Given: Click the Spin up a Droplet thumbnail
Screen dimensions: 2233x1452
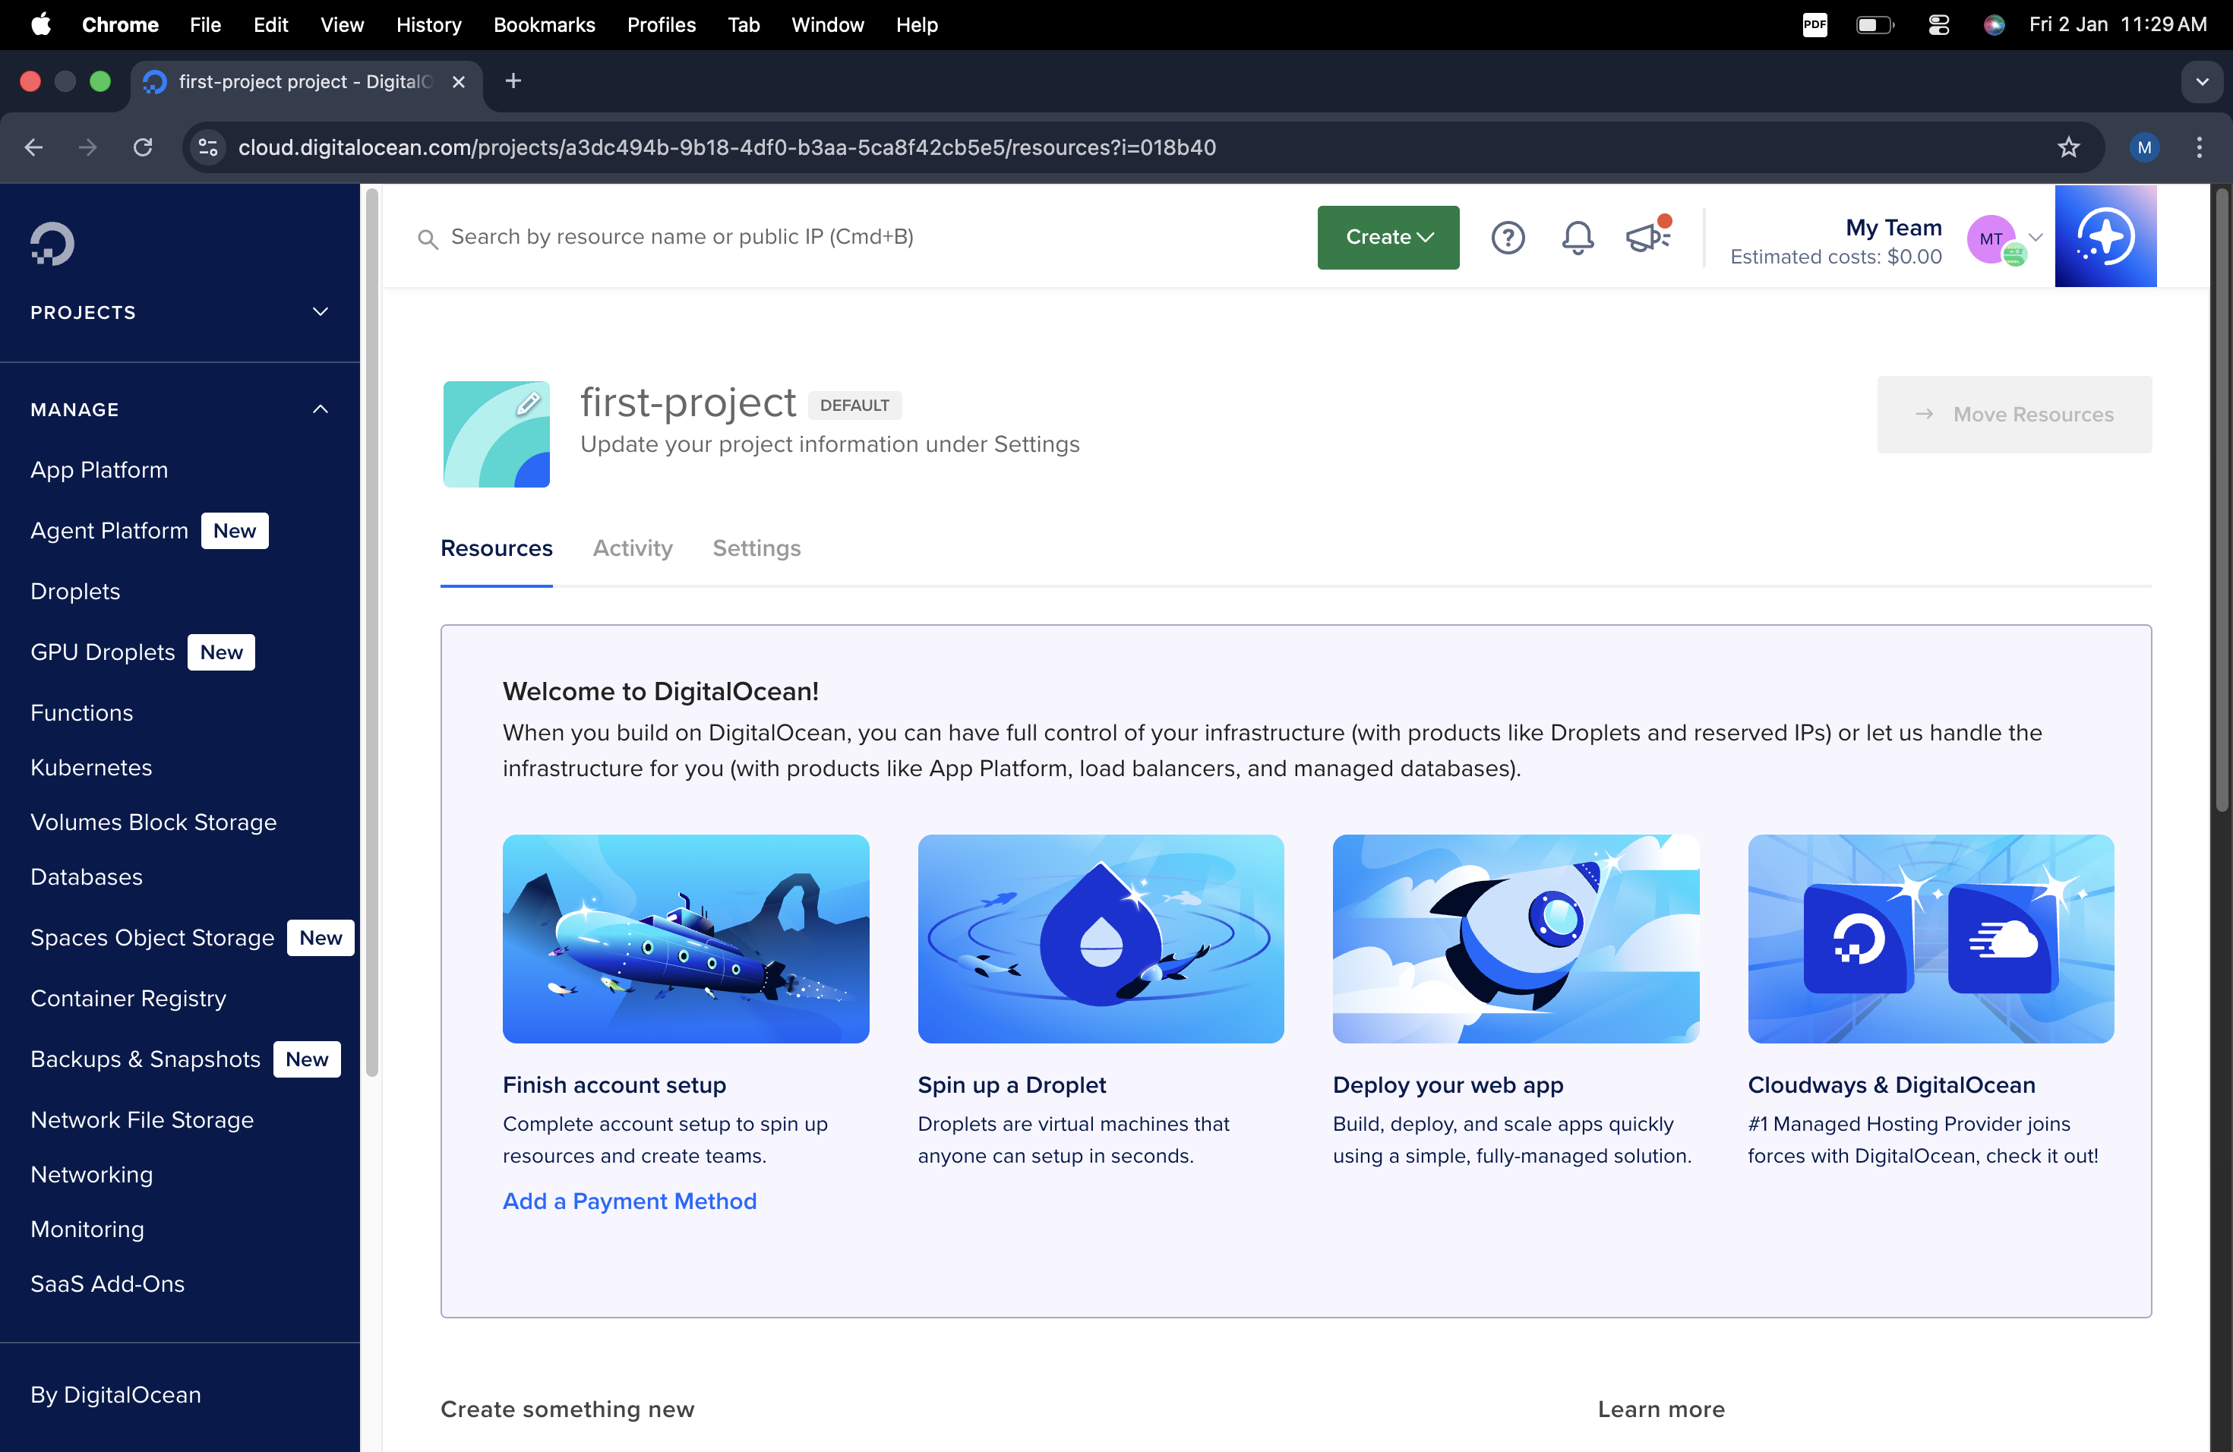Looking at the screenshot, I should coord(1100,938).
